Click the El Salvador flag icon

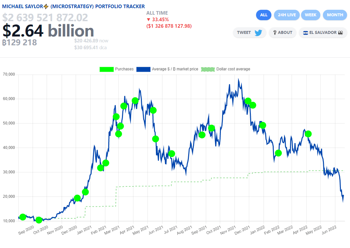[x=306, y=33]
